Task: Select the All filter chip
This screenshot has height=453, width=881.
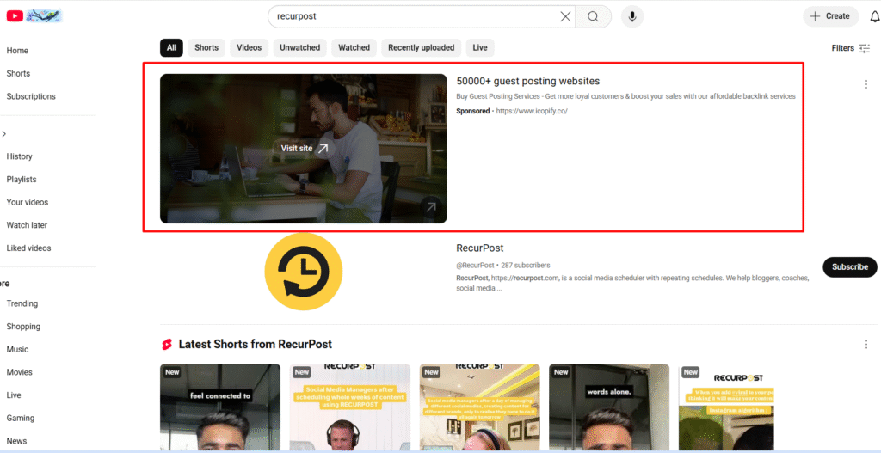Action: pos(171,48)
